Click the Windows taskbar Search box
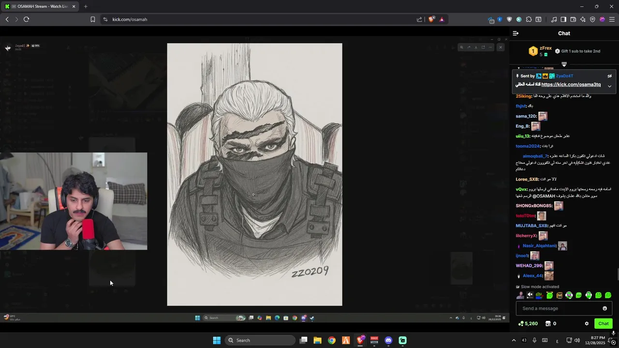 click(x=261, y=340)
